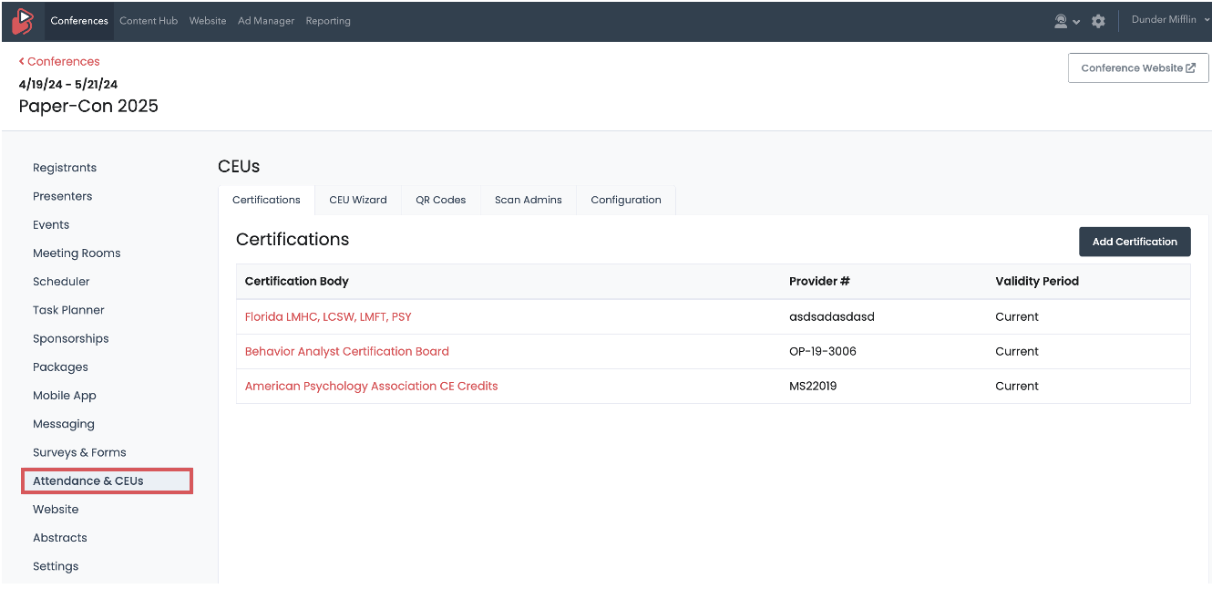Select Registrants in the sidebar
The height and width of the screenshot is (589, 1212).
pyautogui.click(x=65, y=168)
